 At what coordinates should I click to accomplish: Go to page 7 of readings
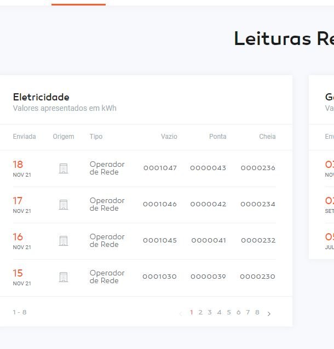click(x=247, y=312)
